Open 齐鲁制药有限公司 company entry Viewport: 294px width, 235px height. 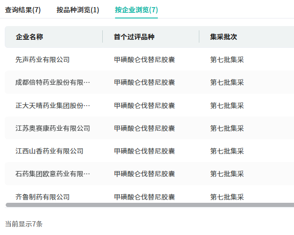point(43,197)
